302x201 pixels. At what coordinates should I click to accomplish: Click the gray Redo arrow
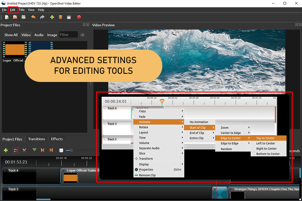(x=42, y=17)
